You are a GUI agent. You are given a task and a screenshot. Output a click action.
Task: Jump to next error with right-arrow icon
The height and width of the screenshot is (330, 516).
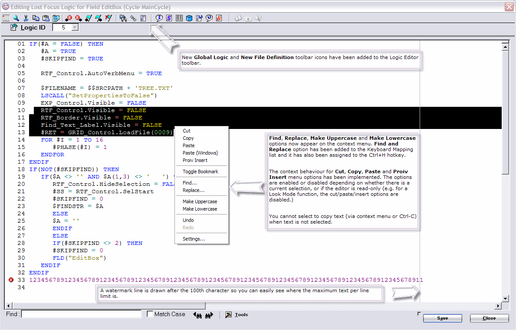78,18
